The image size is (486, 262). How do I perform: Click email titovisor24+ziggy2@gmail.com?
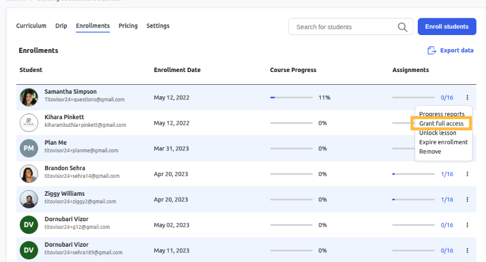(80, 201)
